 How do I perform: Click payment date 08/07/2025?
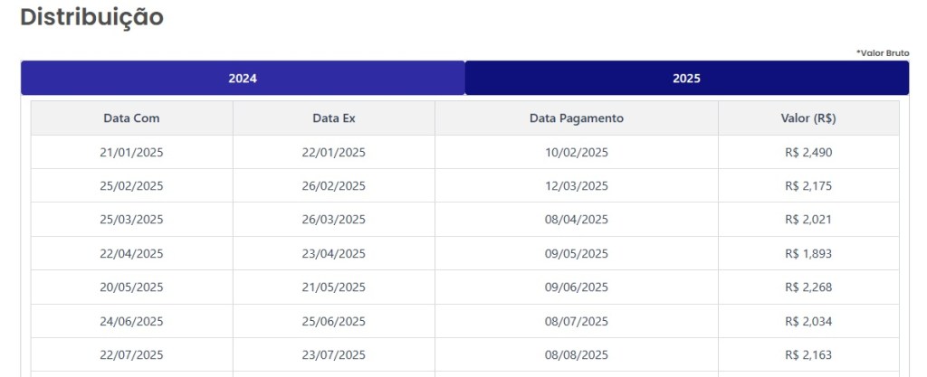coord(576,321)
